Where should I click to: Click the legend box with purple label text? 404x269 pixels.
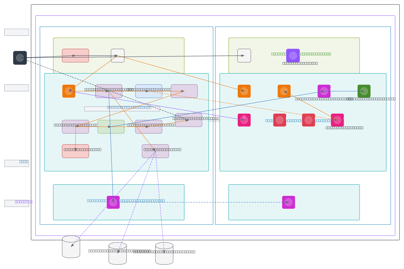(x=16, y=203)
